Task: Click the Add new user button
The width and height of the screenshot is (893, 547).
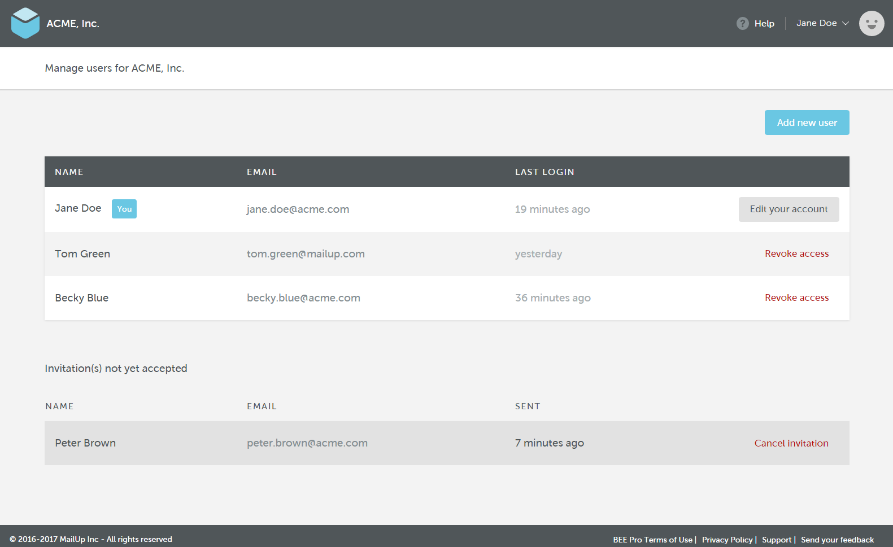Action: (x=807, y=122)
